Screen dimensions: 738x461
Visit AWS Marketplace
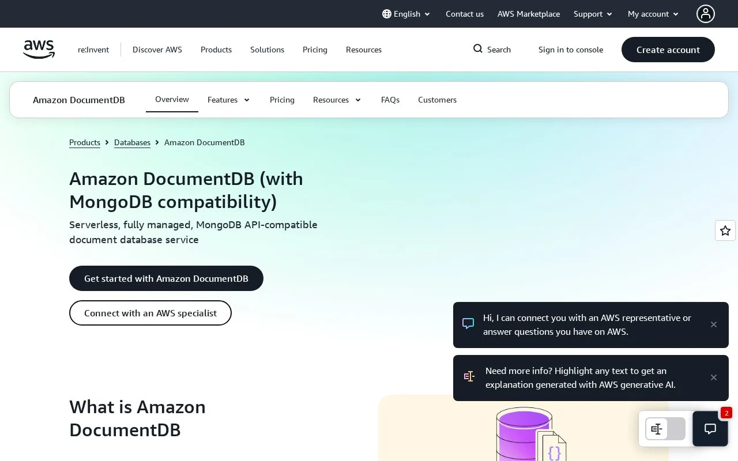click(529, 14)
